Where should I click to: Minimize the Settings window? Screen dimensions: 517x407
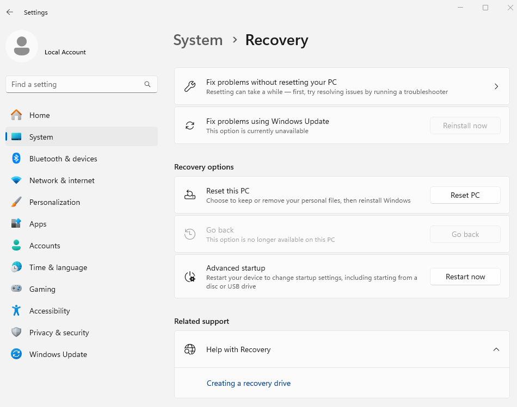point(460,8)
